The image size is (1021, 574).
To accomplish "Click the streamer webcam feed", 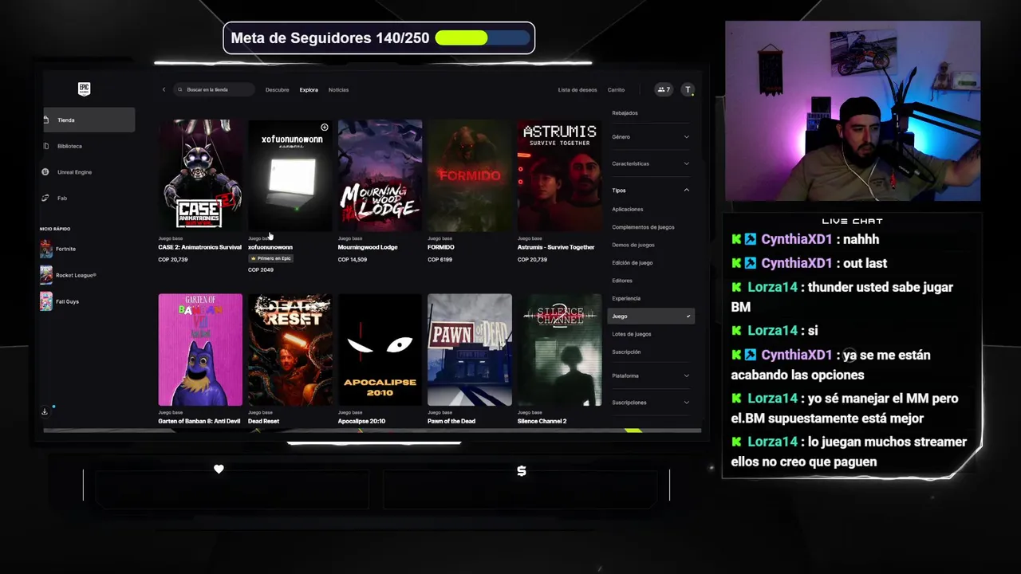I will click(x=853, y=111).
